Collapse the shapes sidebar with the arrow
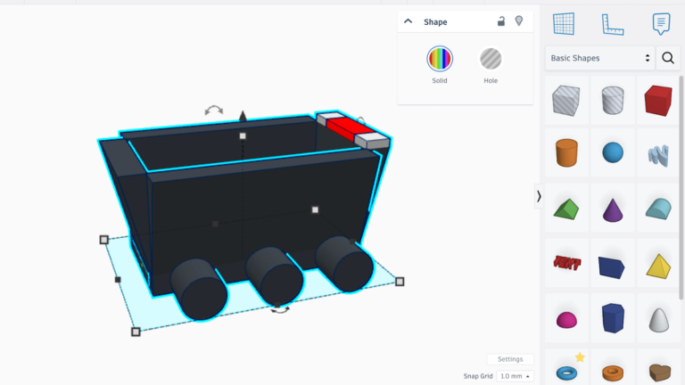 [539, 196]
